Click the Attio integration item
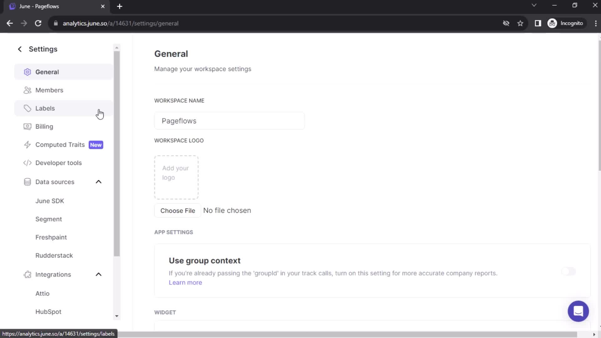601x338 pixels. (x=42, y=294)
